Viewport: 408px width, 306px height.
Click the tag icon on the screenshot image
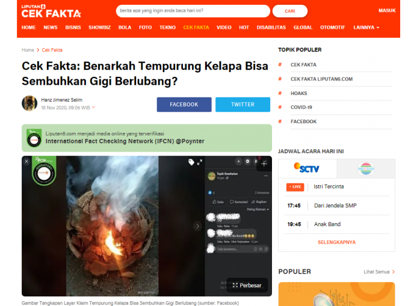(x=191, y=162)
